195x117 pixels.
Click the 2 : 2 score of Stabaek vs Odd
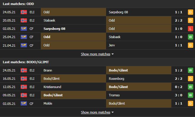tap(178, 20)
